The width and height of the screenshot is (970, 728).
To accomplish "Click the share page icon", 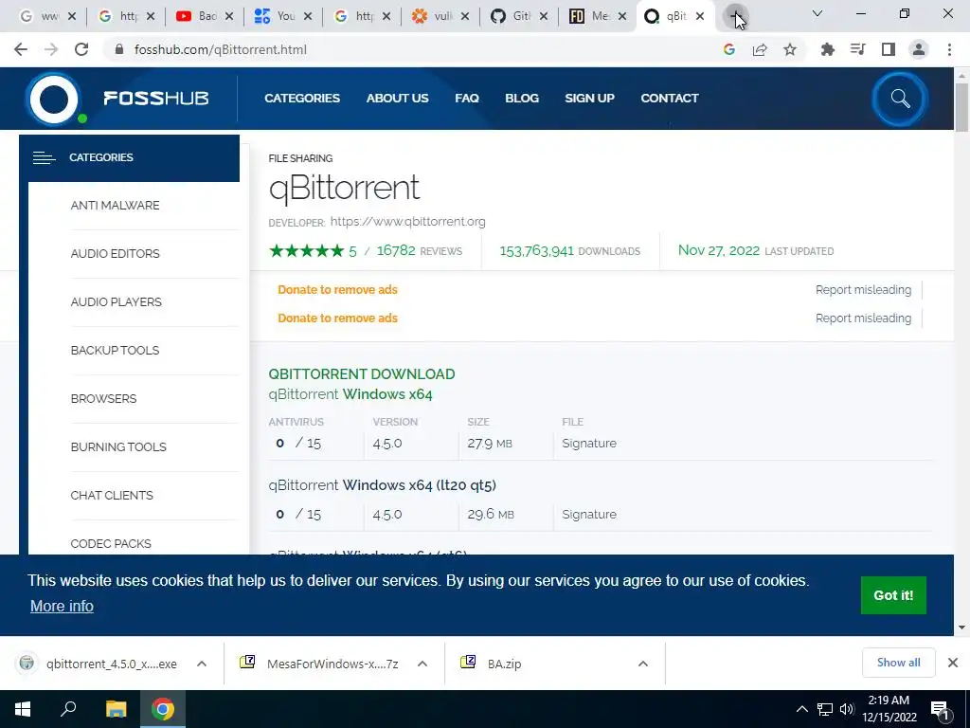I will click(x=760, y=49).
